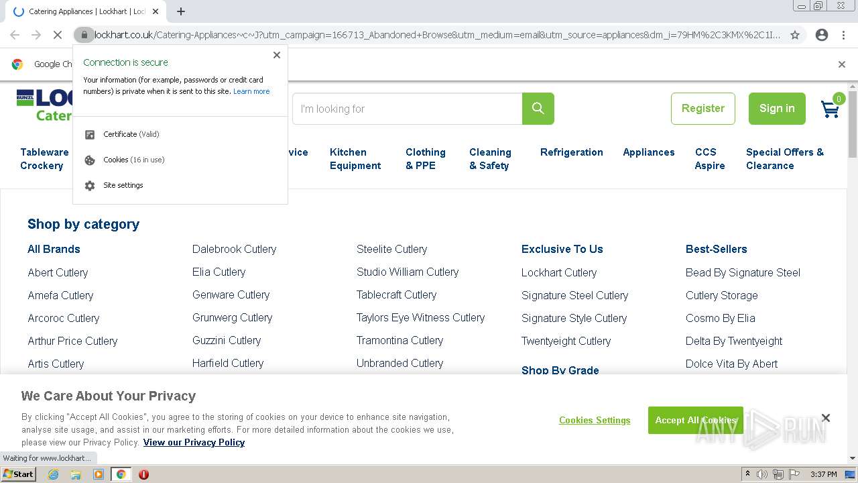This screenshot has height=483, width=858.
Task: Show hidden tray icons arrow
Action: point(748,474)
